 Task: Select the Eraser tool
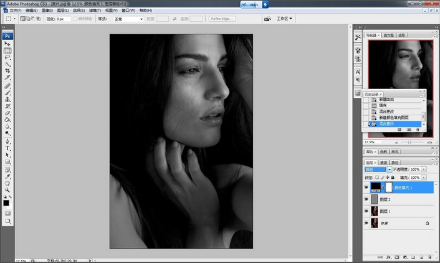pos(7,113)
